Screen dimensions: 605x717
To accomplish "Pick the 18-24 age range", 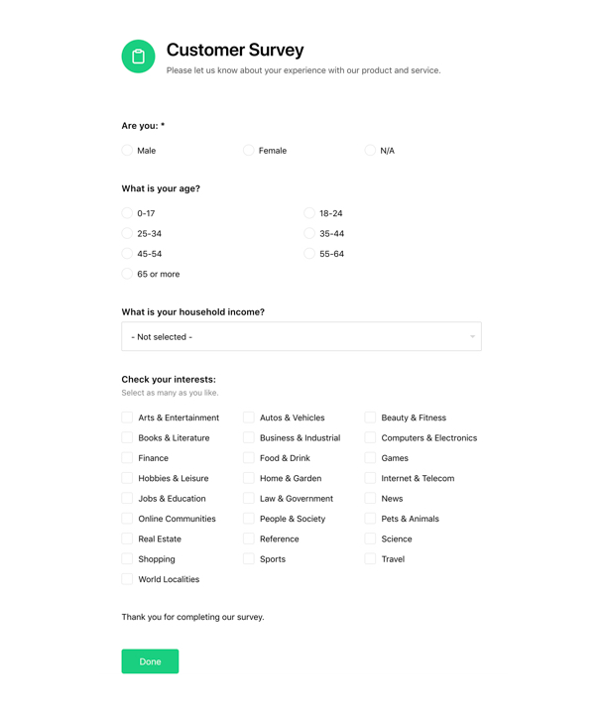I will [309, 213].
